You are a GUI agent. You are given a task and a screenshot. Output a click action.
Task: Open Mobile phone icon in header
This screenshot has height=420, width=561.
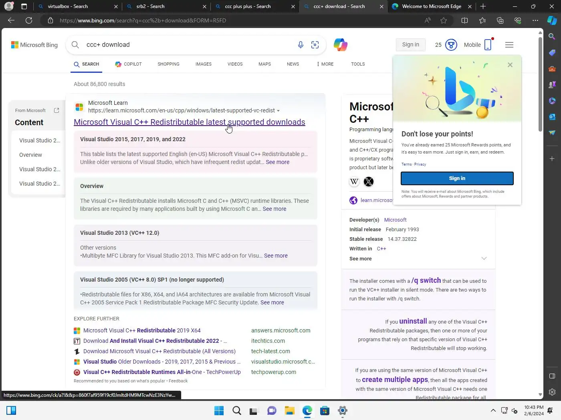point(488,45)
